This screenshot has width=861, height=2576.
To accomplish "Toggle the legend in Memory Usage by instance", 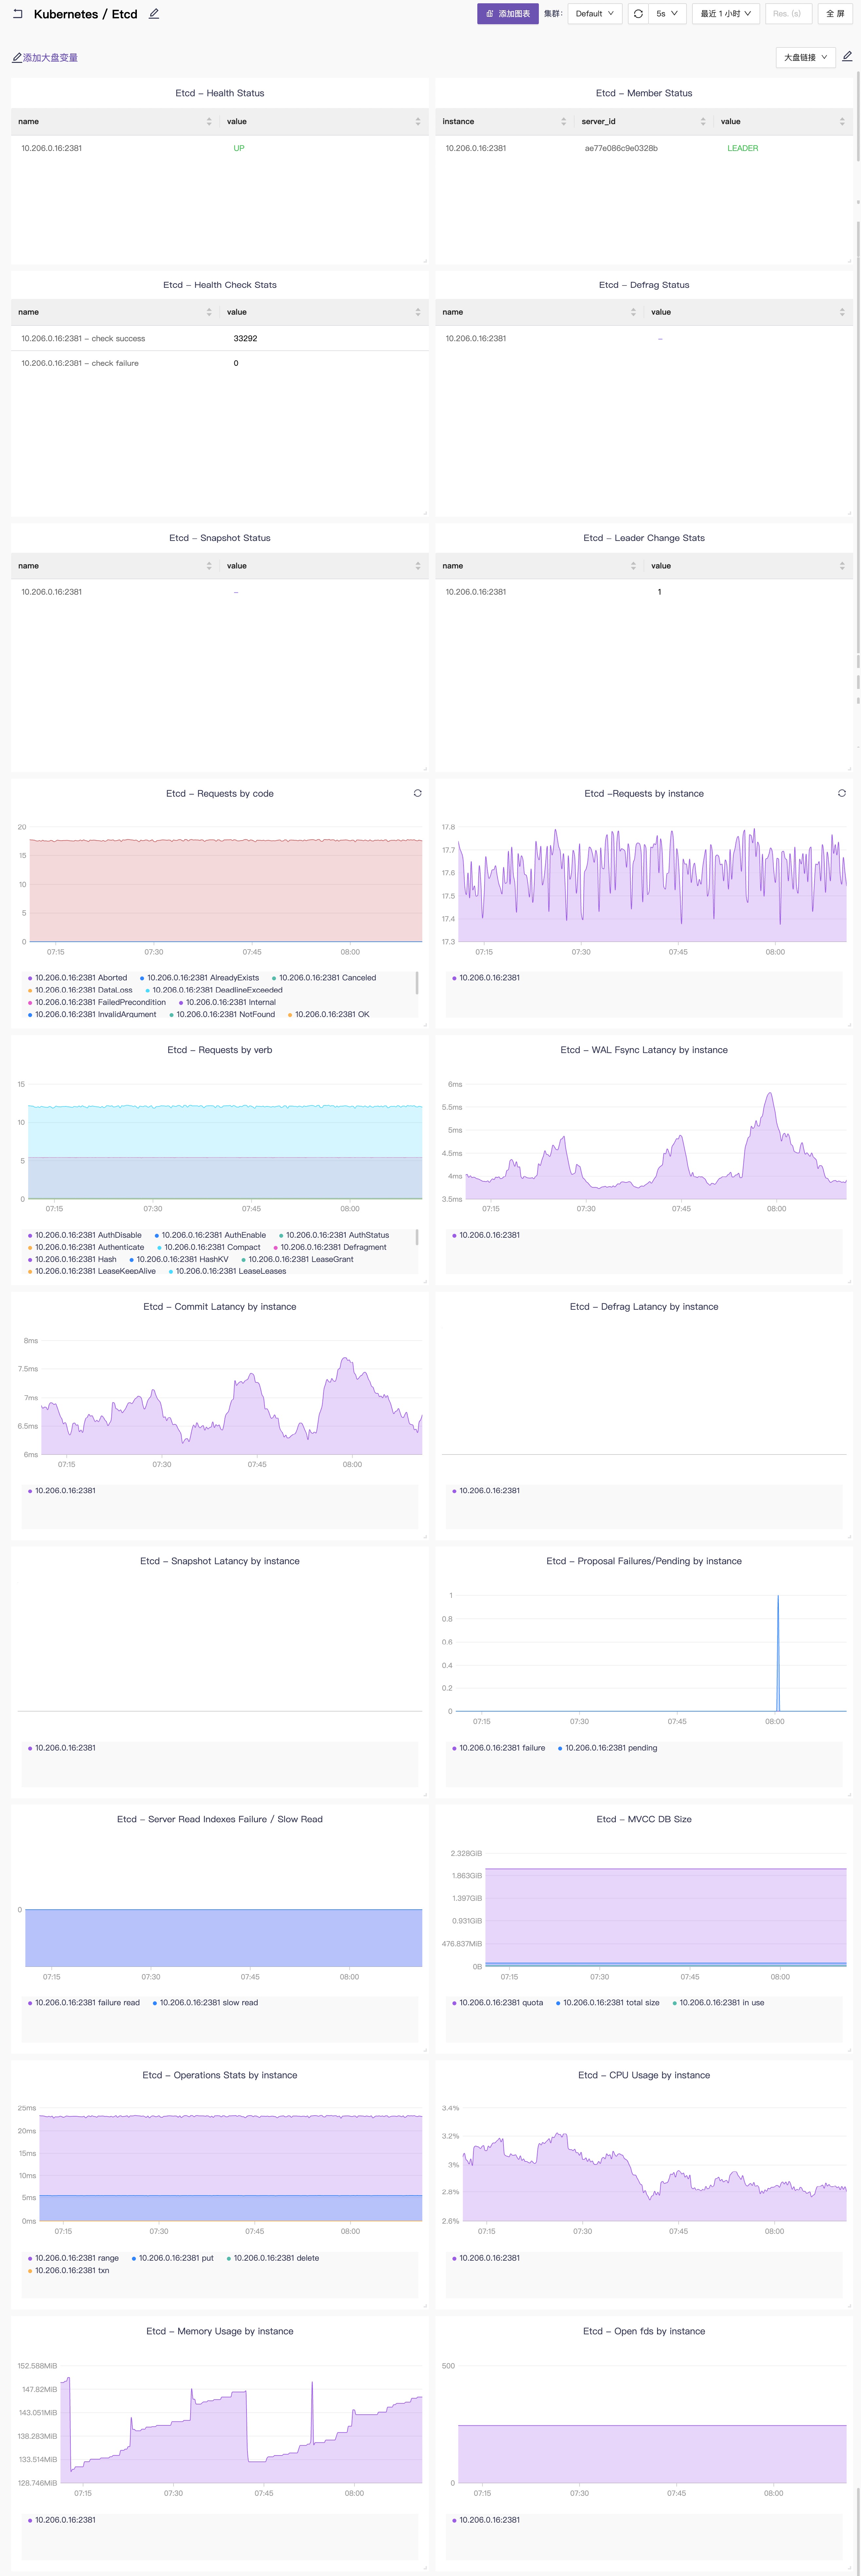I will point(62,2520).
